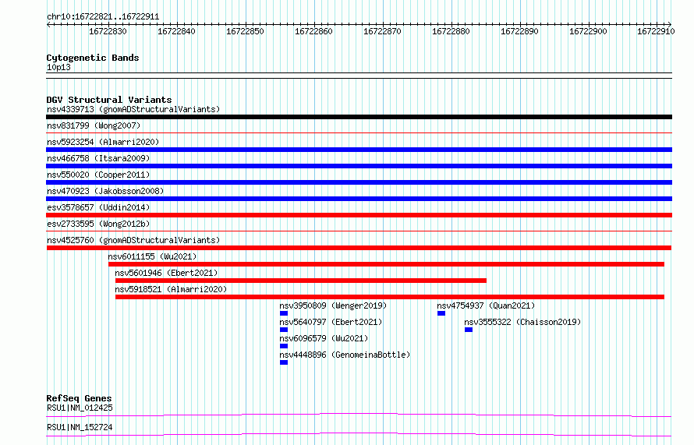Open nsv3950809 (Wenger2019) variant label
This screenshot has height=445, width=694.
(333, 305)
